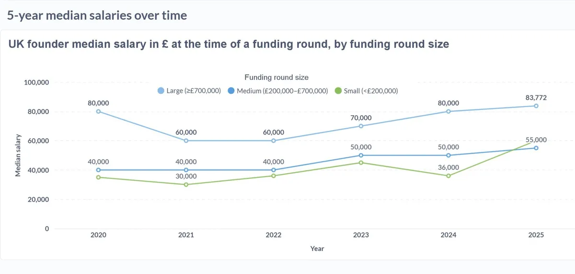Click the 5-year median salaries over time heading
This screenshot has width=575, height=274.
tap(97, 15)
